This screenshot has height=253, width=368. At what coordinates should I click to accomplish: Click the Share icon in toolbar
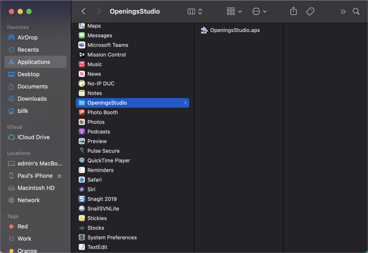pyautogui.click(x=293, y=11)
